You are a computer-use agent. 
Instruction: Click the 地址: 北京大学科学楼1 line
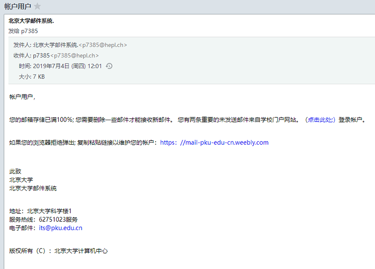[x=40, y=211]
